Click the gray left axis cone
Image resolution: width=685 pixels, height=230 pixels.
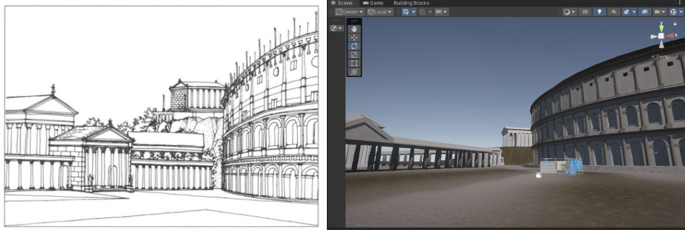click(x=654, y=37)
